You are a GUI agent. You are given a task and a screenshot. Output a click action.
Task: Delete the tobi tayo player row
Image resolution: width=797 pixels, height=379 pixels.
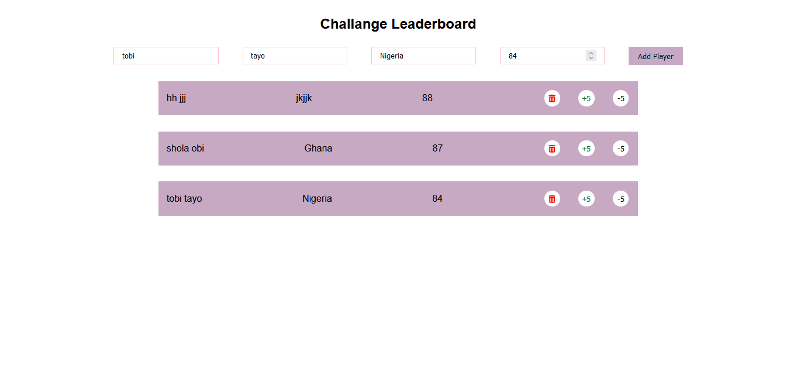[552, 199]
